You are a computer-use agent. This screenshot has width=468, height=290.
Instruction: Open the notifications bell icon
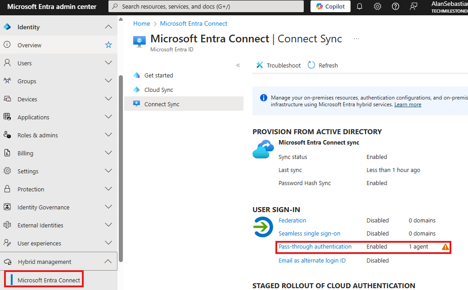click(x=360, y=6)
